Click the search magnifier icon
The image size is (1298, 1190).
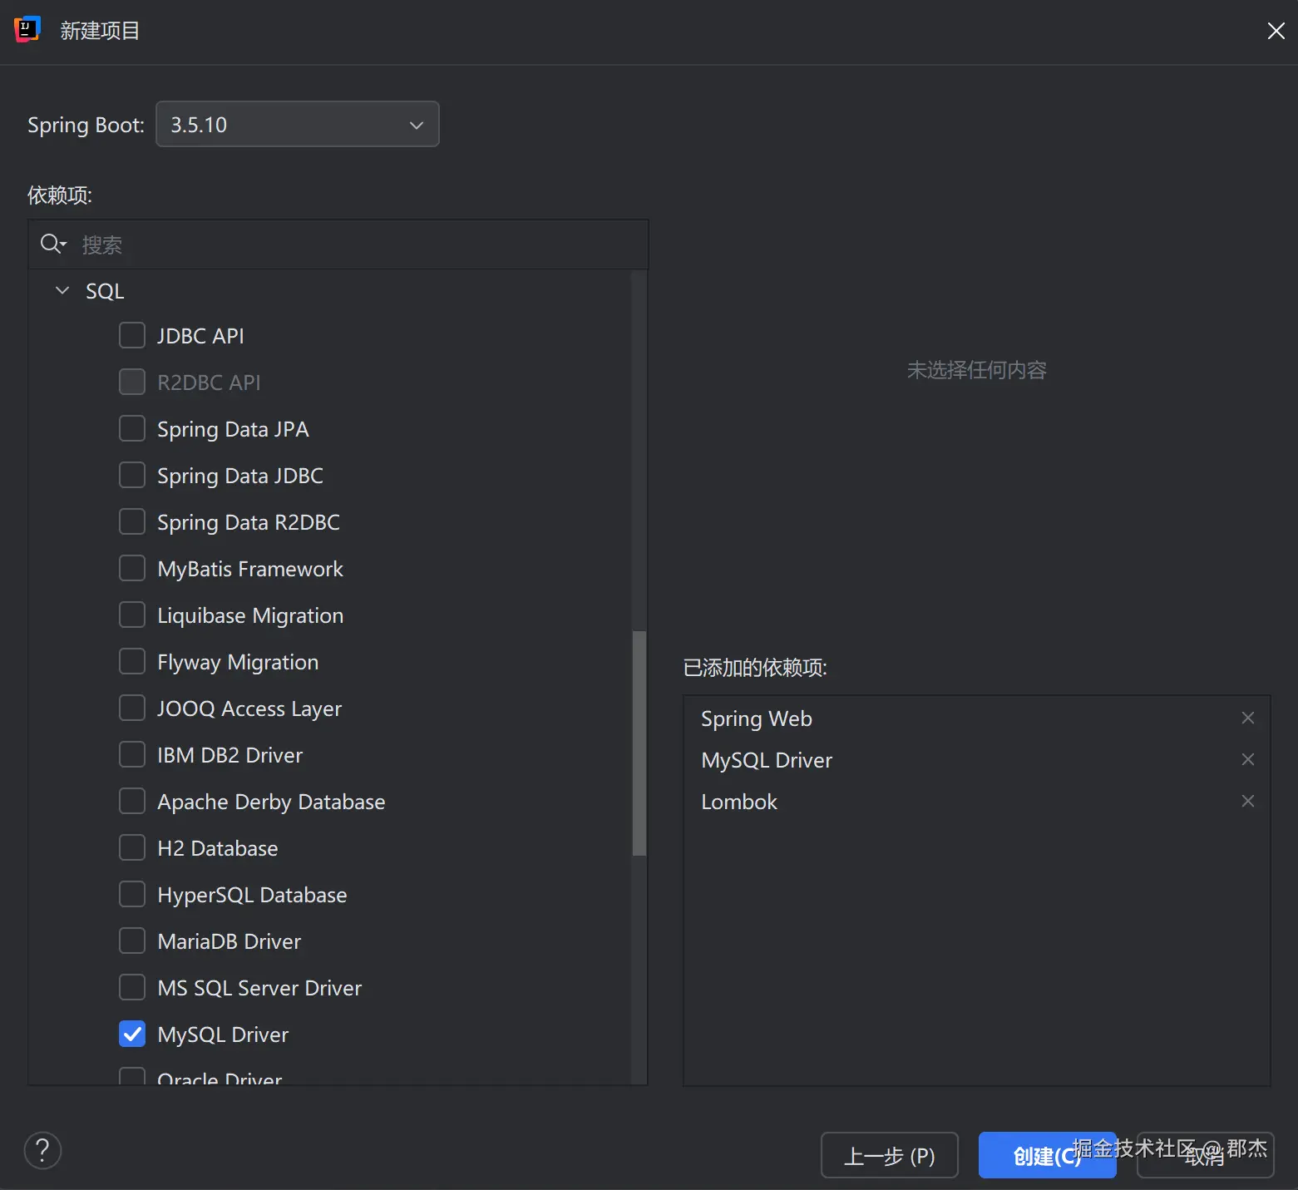(53, 244)
